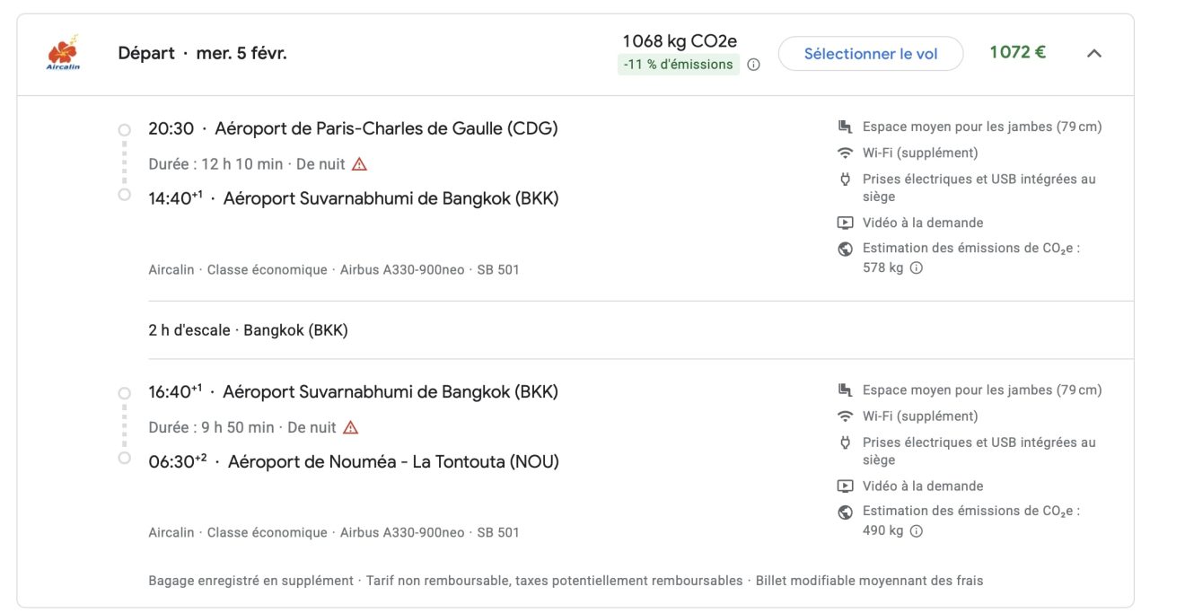The width and height of the screenshot is (1185, 613).
Task: Select the Départ · mer. 5 févr. header
Action: pos(202,53)
